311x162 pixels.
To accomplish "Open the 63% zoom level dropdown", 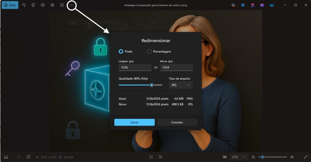I will (x=239, y=157).
